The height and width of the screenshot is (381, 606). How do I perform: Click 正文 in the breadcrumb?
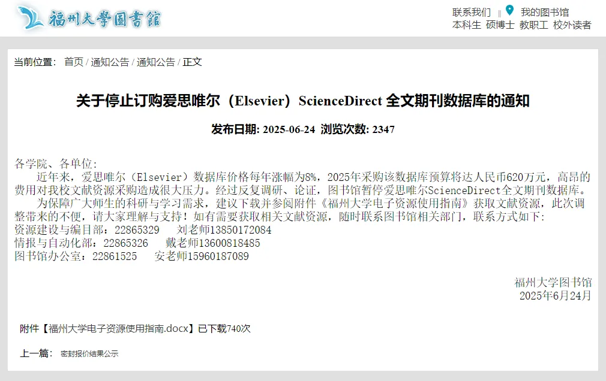(192, 62)
